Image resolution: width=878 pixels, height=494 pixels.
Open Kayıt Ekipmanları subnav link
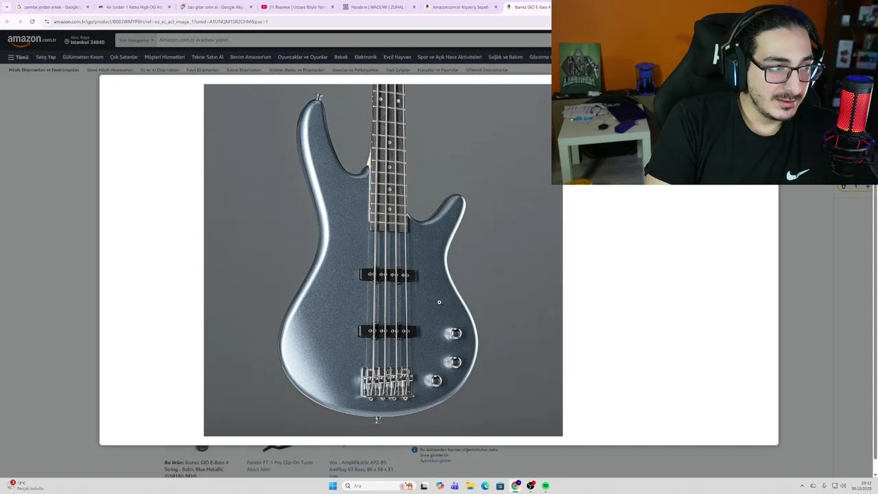(203, 70)
